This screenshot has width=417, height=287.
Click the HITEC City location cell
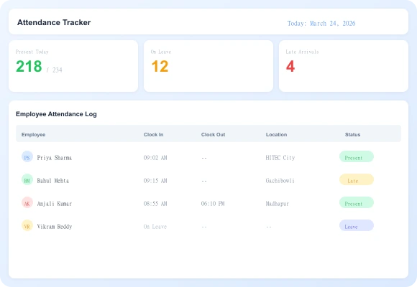280,158
